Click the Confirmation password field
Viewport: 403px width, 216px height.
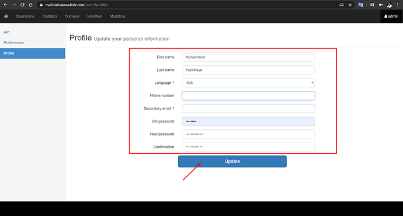(248, 147)
